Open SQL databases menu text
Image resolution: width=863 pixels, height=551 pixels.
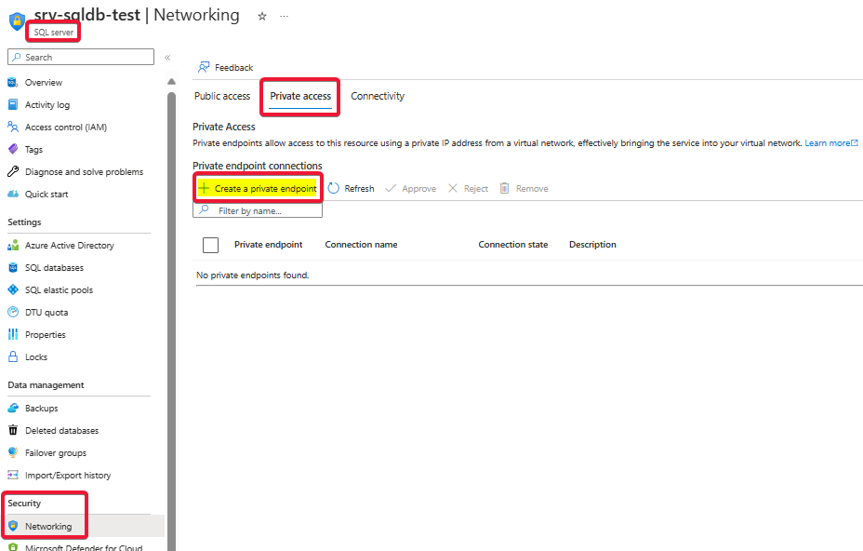click(x=55, y=268)
